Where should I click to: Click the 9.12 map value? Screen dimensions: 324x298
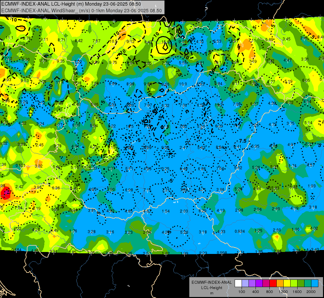(131, 42)
